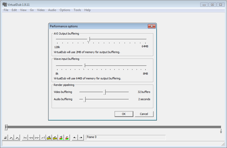This screenshot has height=148, width=227.
Task: Open the Audio menu
Action: coord(52,10)
